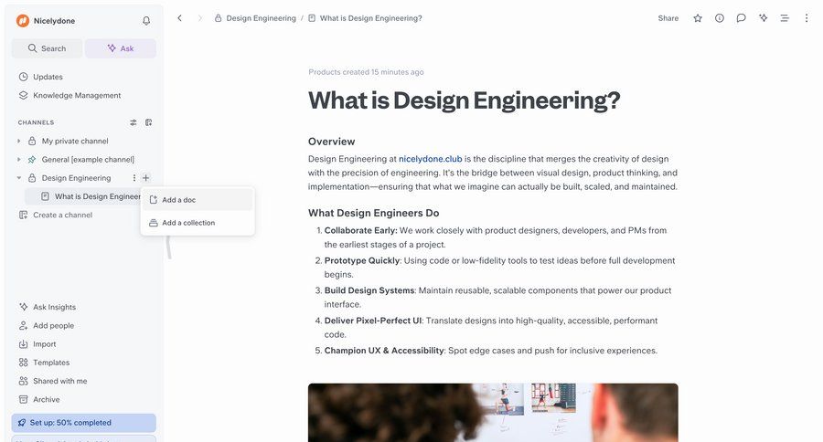Click the AI sparkle icon in header

coord(763,18)
